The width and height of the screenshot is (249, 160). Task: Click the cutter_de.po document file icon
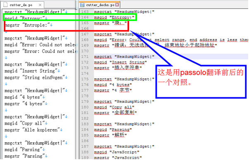(x=5, y=5)
